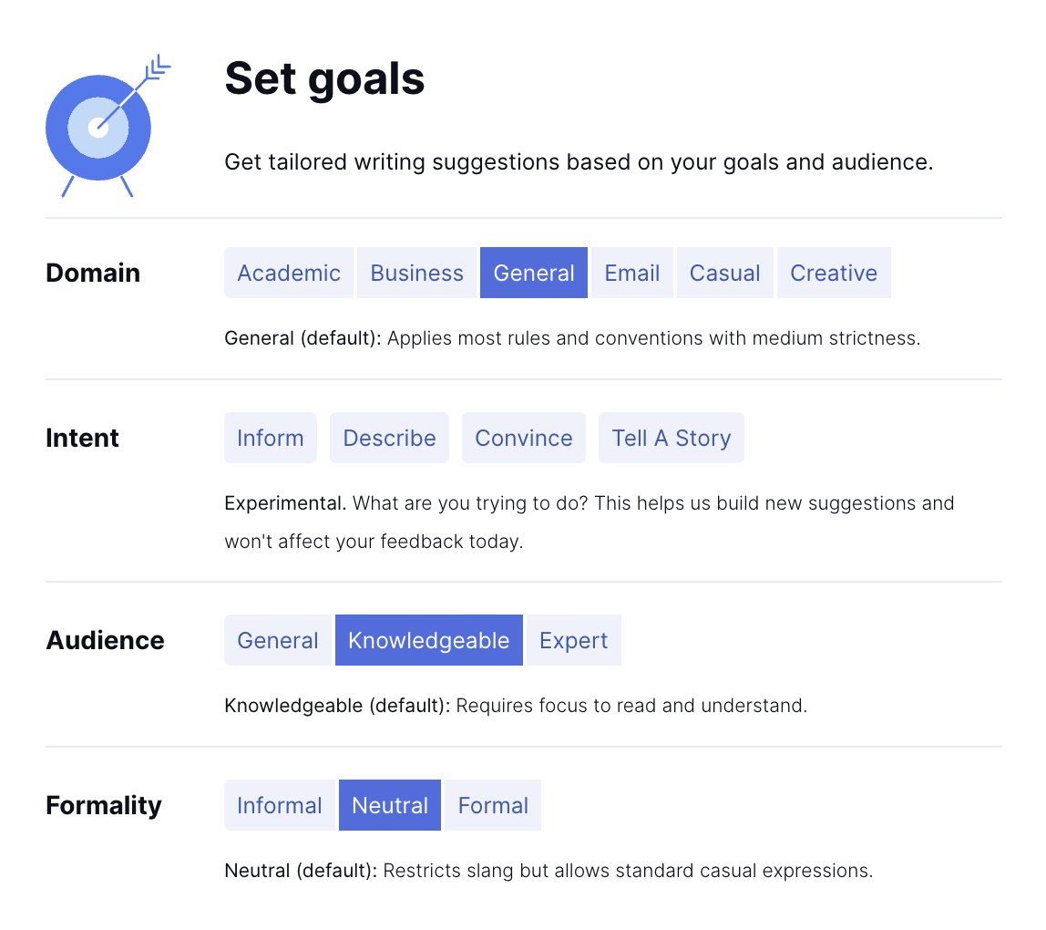Choose the Casual domain
1046x930 pixels.
pyautogui.click(x=724, y=273)
